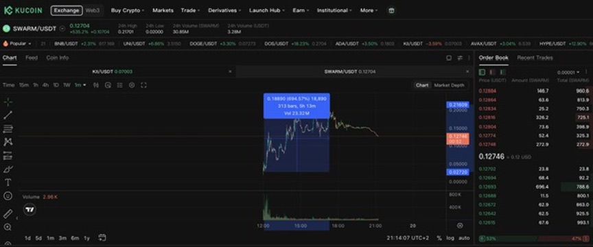Expand the Buy Crypto menu

click(x=128, y=10)
